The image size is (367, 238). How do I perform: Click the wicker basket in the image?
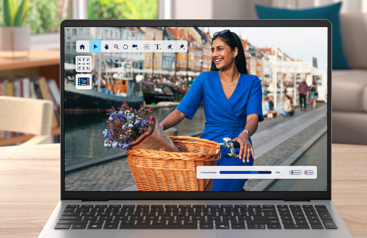click(171, 167)
